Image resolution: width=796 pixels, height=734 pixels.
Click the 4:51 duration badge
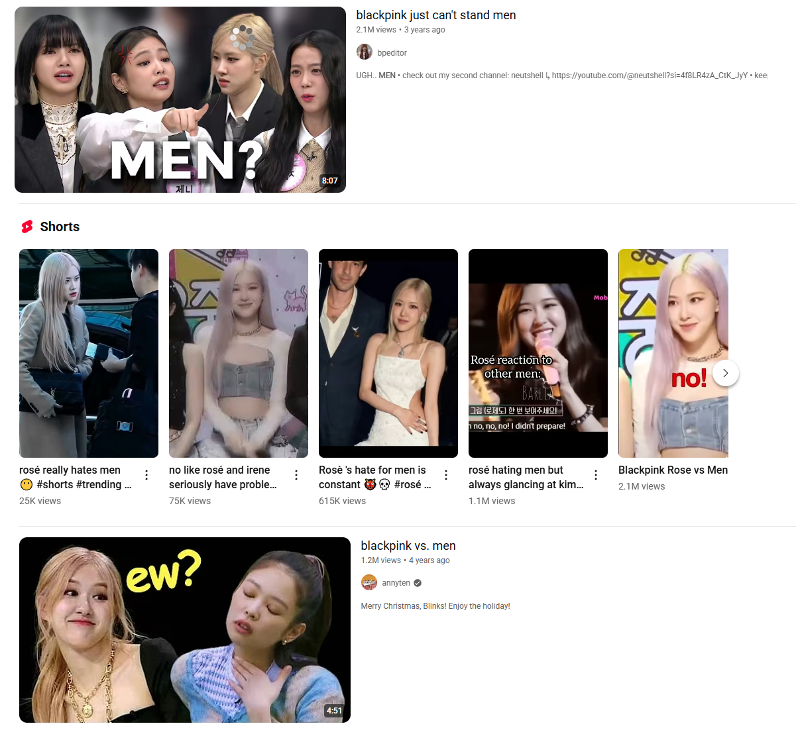tap(335, 711)
